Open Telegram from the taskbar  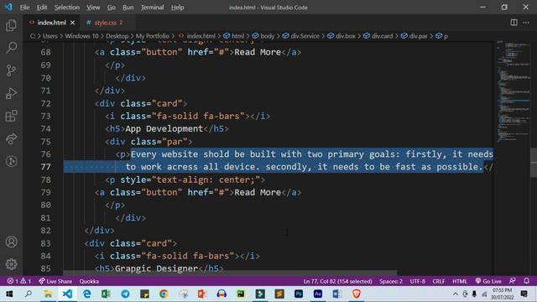pos(125,294)
